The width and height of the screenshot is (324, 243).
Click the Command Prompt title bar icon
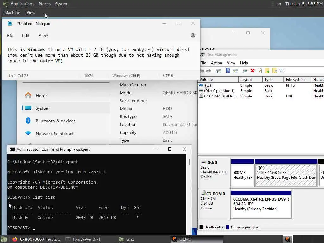12,149
